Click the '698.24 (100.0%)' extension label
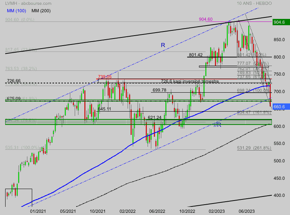The image size is (290, 215). 254,90
